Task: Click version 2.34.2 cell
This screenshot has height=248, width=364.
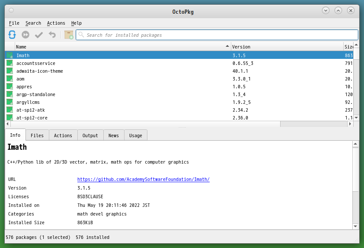Action: pyautogui.click(x=240, y=110)
